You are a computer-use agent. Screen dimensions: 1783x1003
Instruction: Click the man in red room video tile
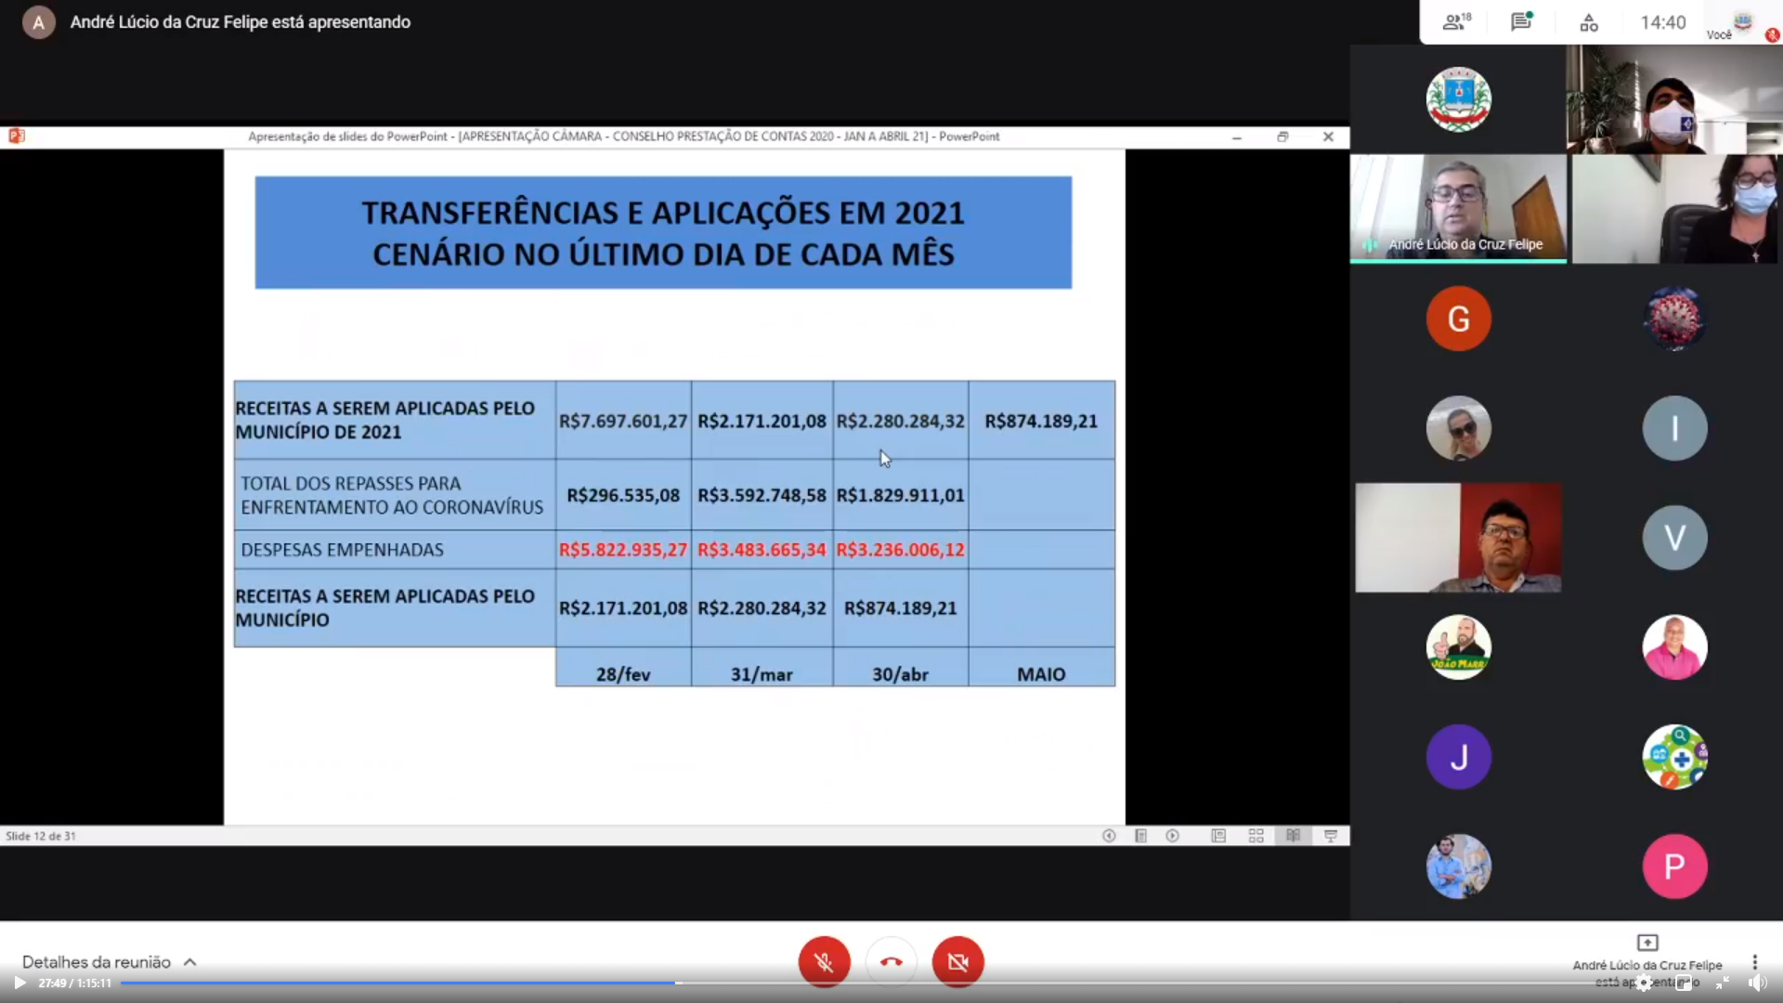tap(1458, 538)
